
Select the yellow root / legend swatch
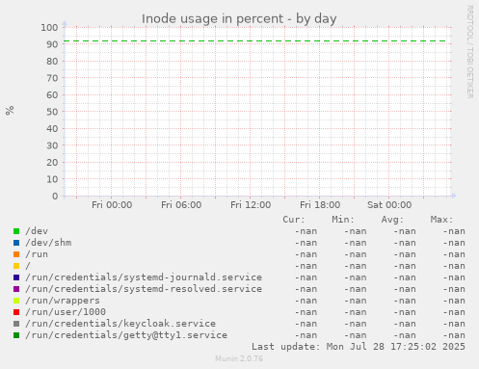tap(16, 266)
